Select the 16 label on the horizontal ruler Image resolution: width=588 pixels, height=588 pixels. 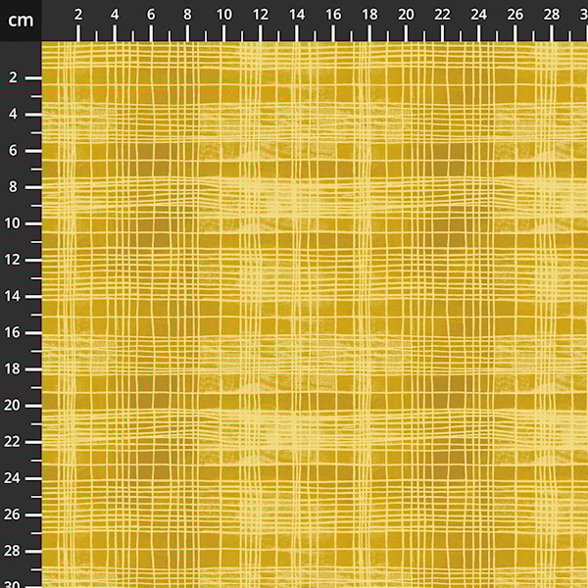coord(333,15)
